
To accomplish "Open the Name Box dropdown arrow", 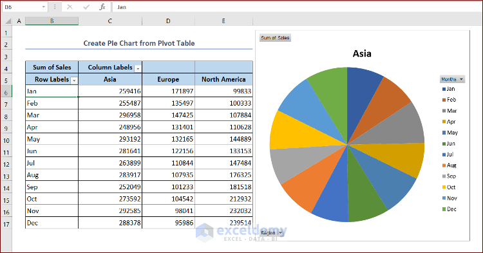I will tap(43, 7).
